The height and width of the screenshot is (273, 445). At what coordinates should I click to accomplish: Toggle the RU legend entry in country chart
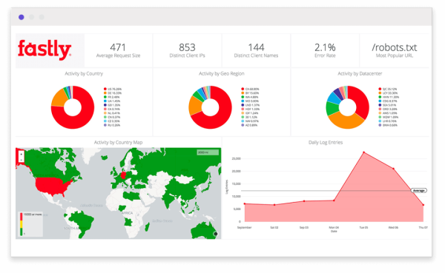pyautogui.click(x=112, y=125)
